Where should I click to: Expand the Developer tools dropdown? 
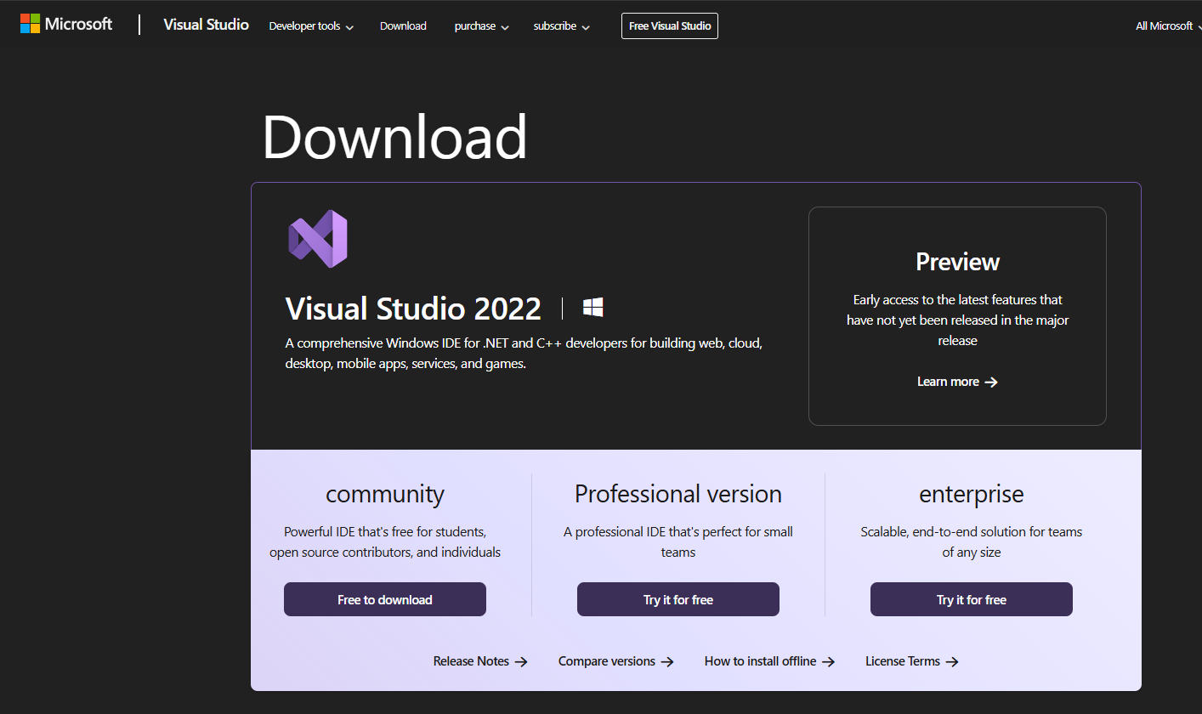(310, 25)
